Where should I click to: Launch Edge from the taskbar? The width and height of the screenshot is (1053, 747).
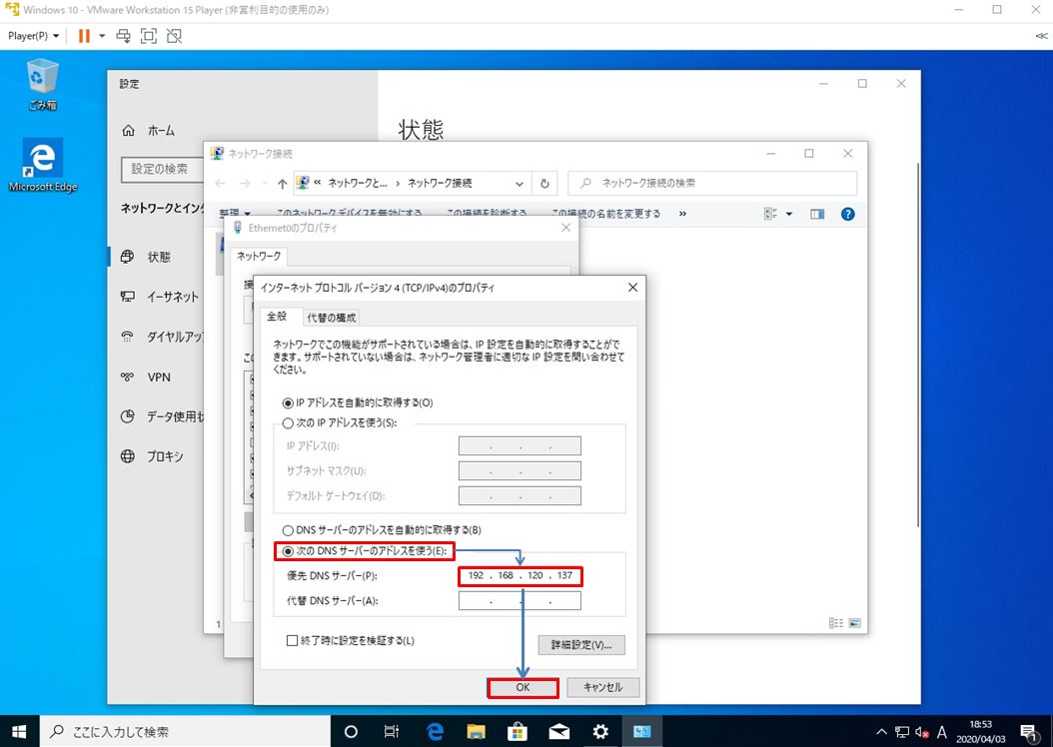pos(435,732)
